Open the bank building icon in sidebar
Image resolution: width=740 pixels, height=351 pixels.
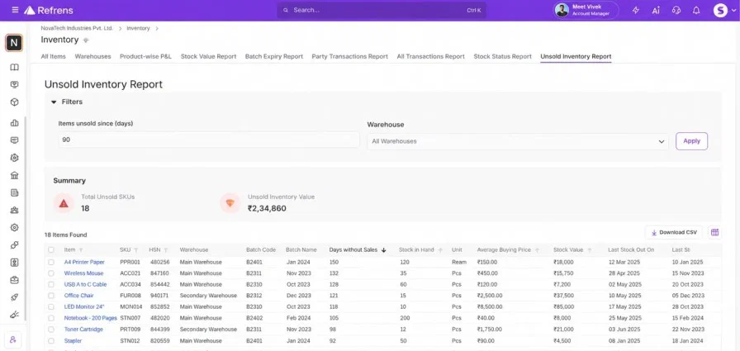(x=14, y=175)
